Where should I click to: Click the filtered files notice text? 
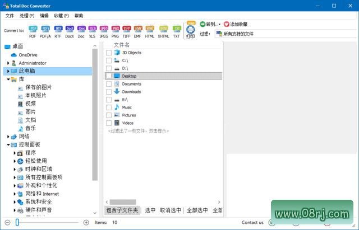[139, 131]
